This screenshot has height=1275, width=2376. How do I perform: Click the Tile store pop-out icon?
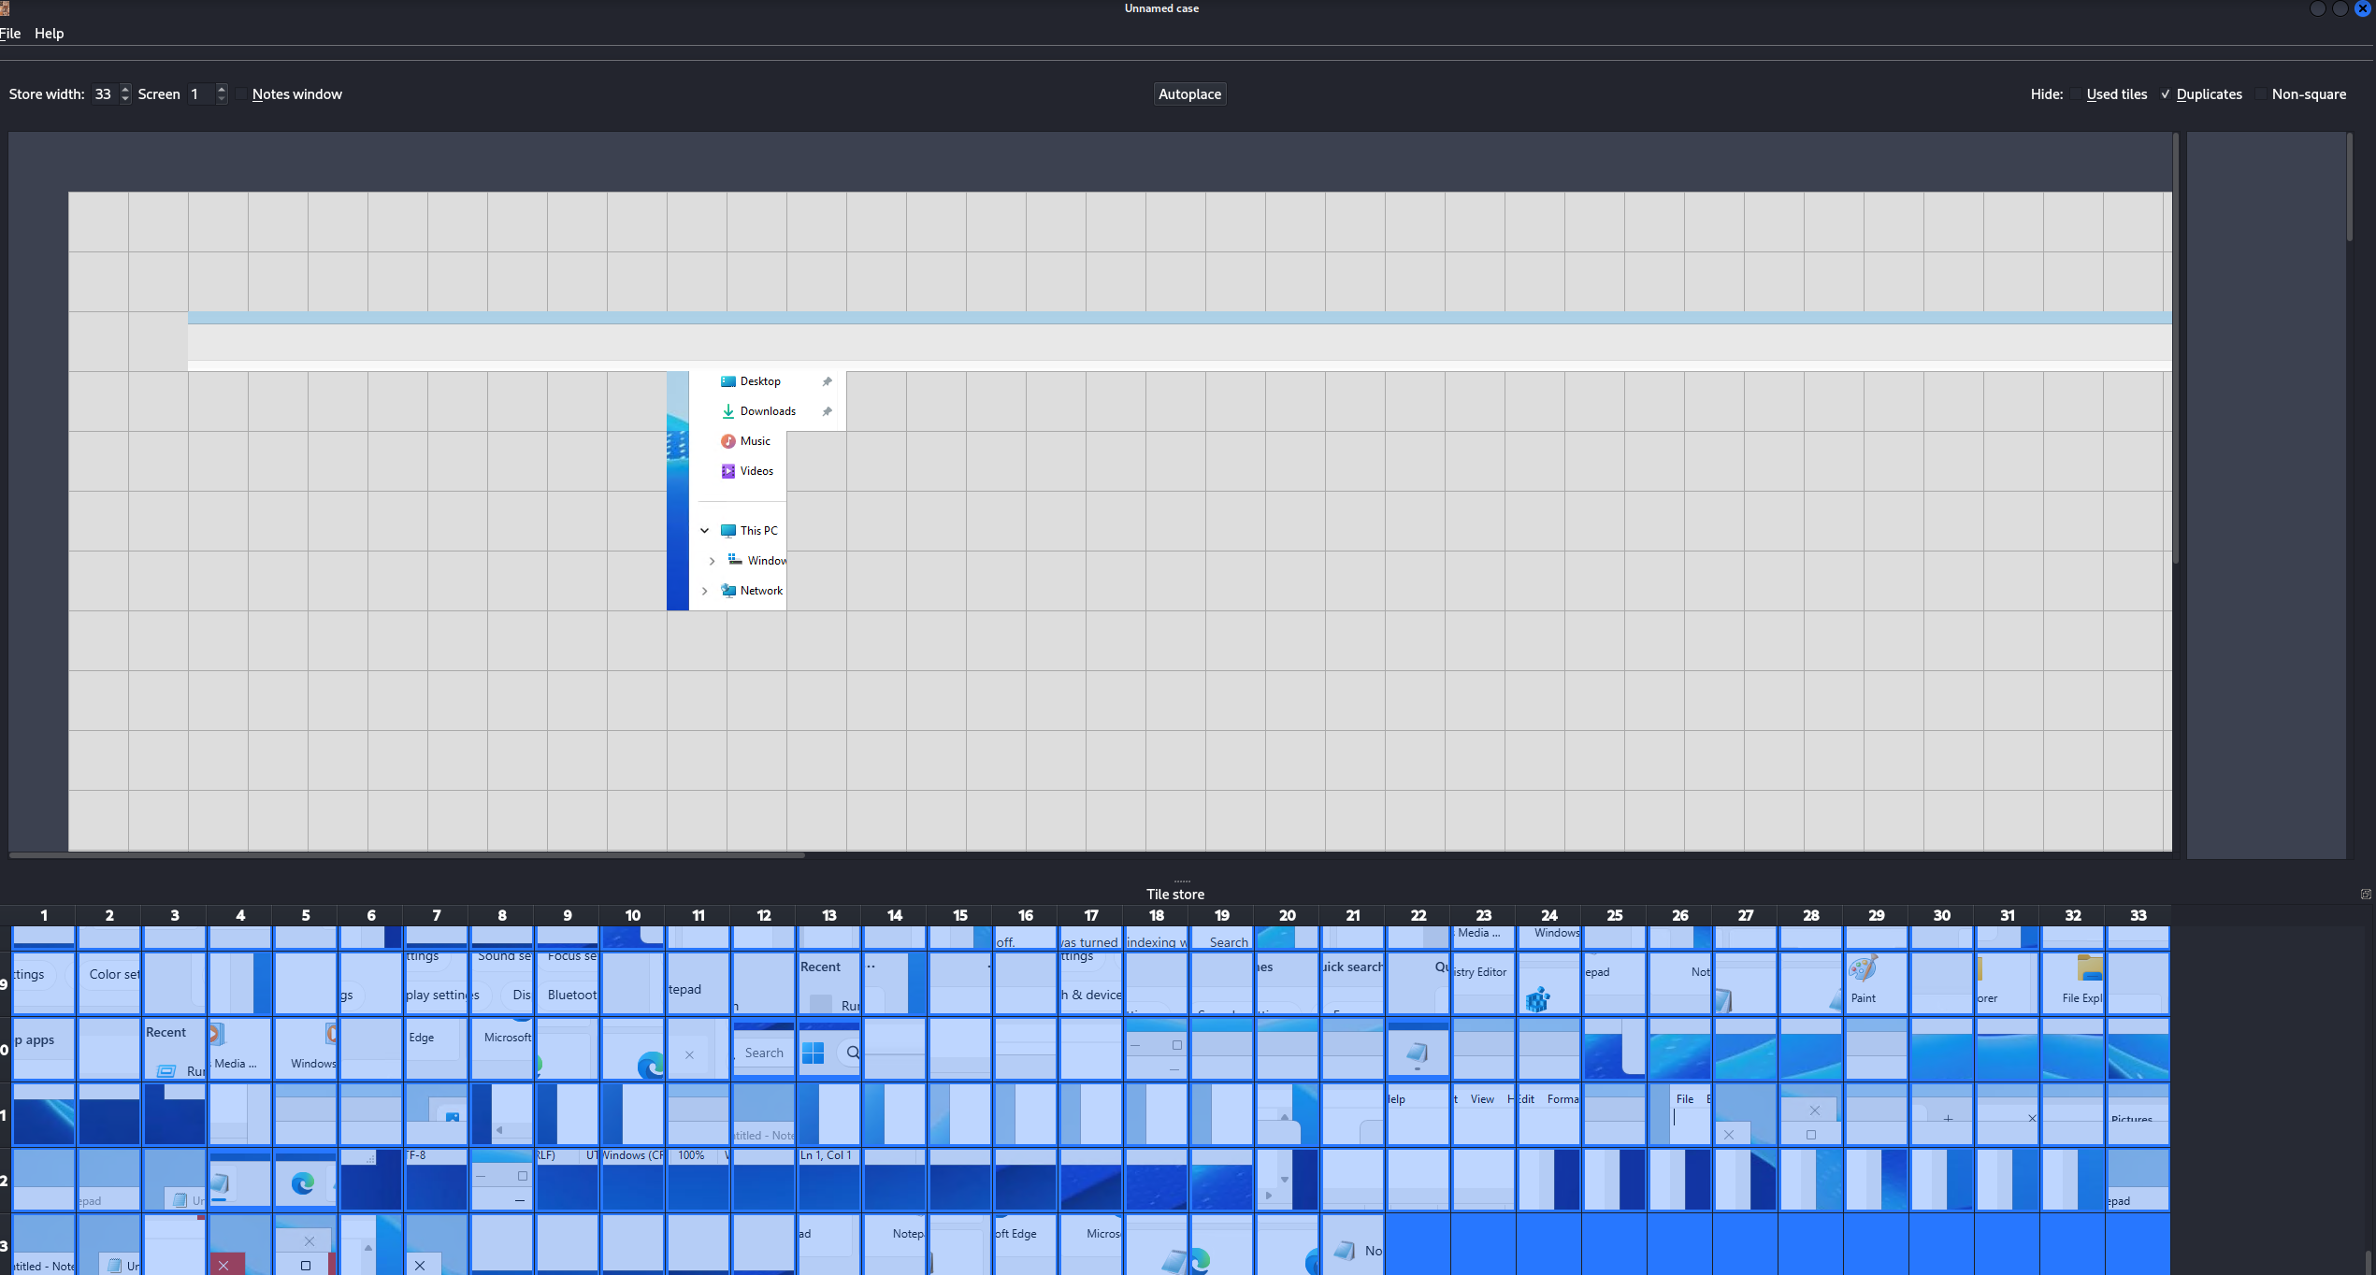tap(2366, 895)
